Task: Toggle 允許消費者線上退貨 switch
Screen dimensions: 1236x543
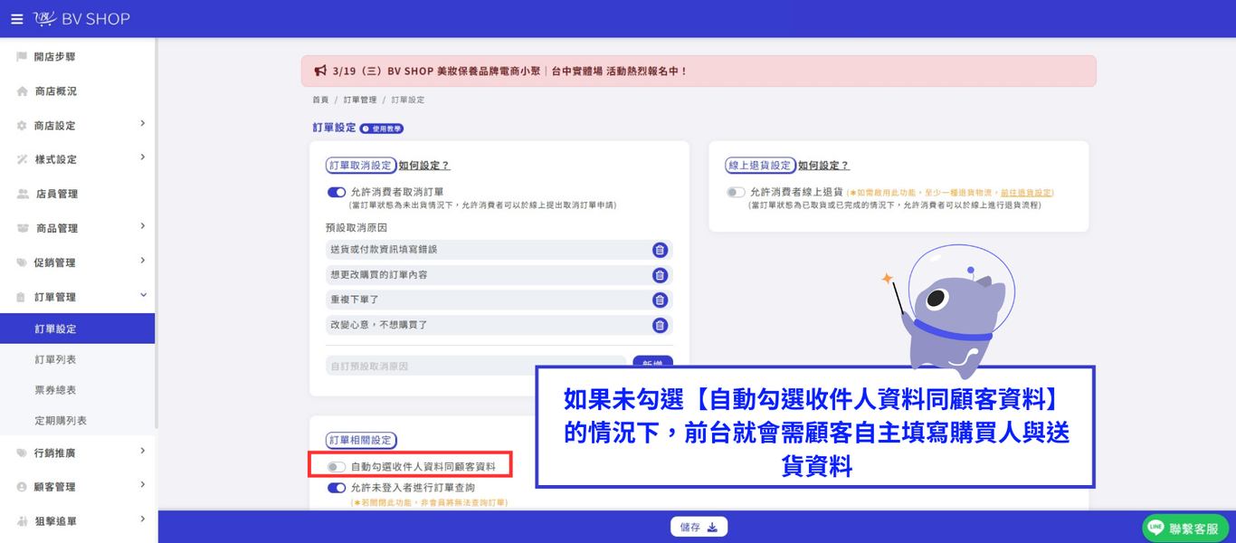Action: pyautogui.click(x=736, y=192)
